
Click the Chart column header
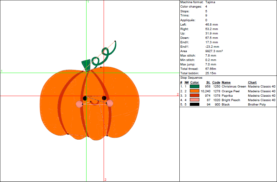pyautogui.click(x=252, y=82)
